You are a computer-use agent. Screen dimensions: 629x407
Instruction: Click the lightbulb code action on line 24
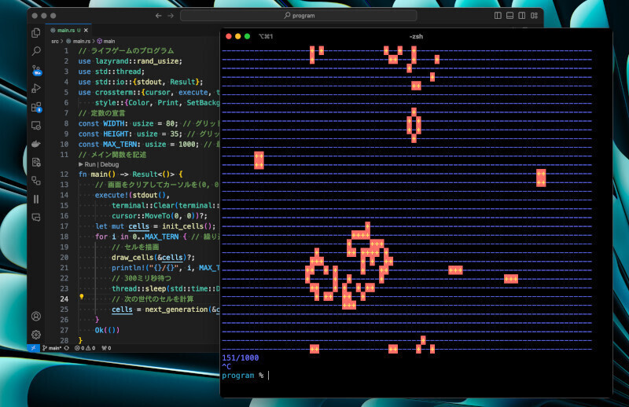82,298
